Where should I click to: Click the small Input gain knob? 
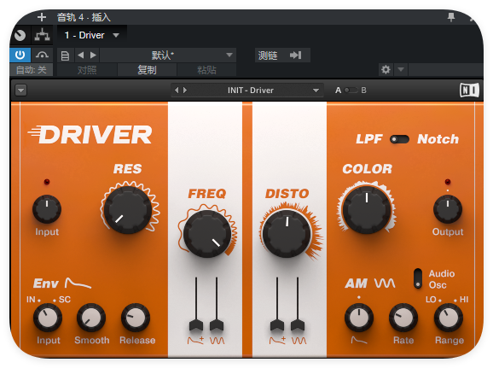click(47, 209)
